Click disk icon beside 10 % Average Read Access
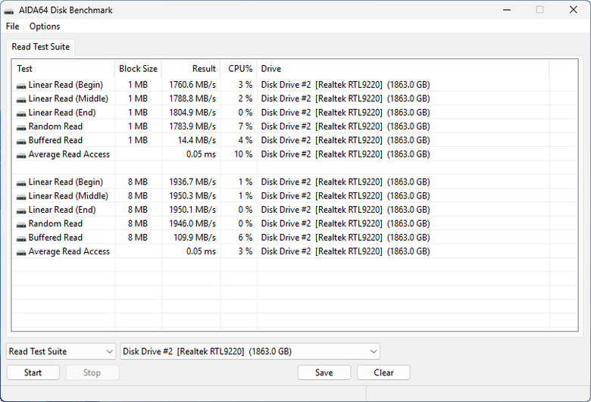The image size is (591, 402). click(x=21, y=155)
